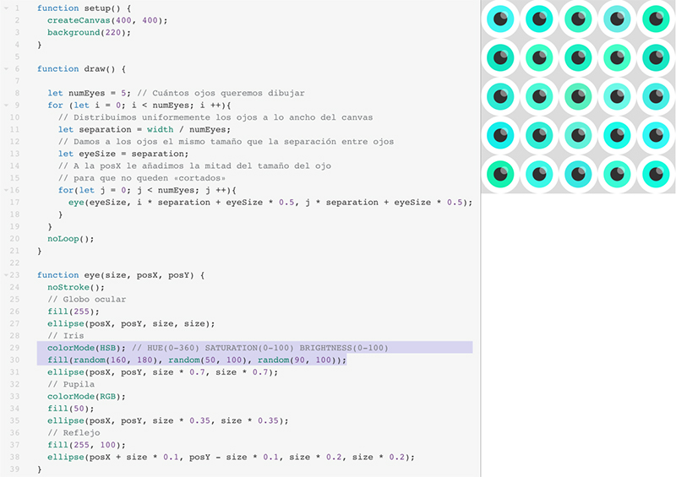Image resolution: width=676 pixels, height=477 pixels.
Task: Click 'let eyeSize = separation;' line
Action: coord(123,154)
